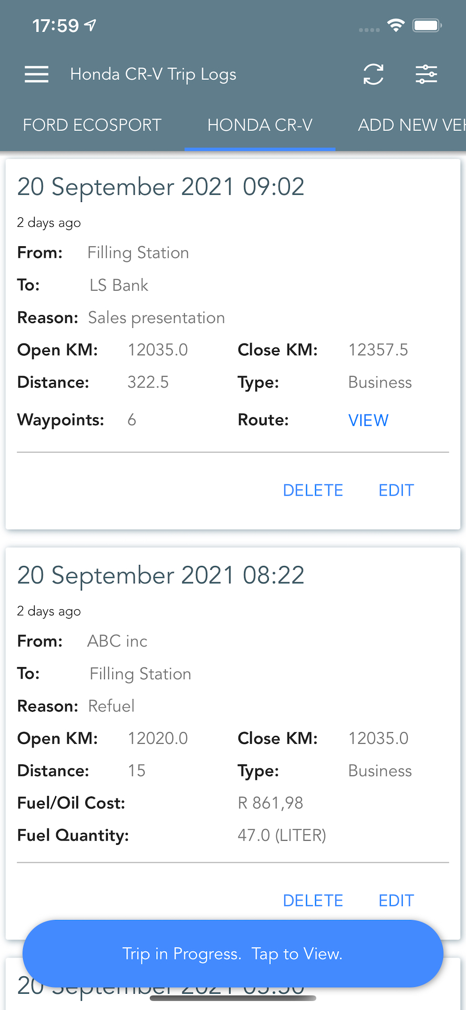
Task: Select the Honda CR-V tab
Action: tap(260, 125)
